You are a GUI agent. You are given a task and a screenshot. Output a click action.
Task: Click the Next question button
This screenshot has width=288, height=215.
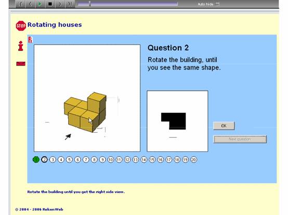pyautogui.click(x=240, y=139)
